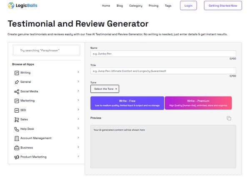Copy preview content with copy icon
250x178 pixels.
pyautogui.click(x=229, y=118)
